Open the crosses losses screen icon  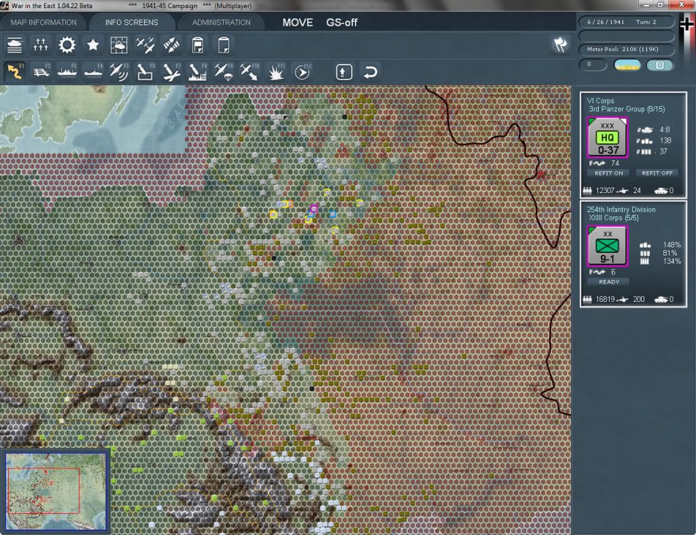tap(40, 45)
